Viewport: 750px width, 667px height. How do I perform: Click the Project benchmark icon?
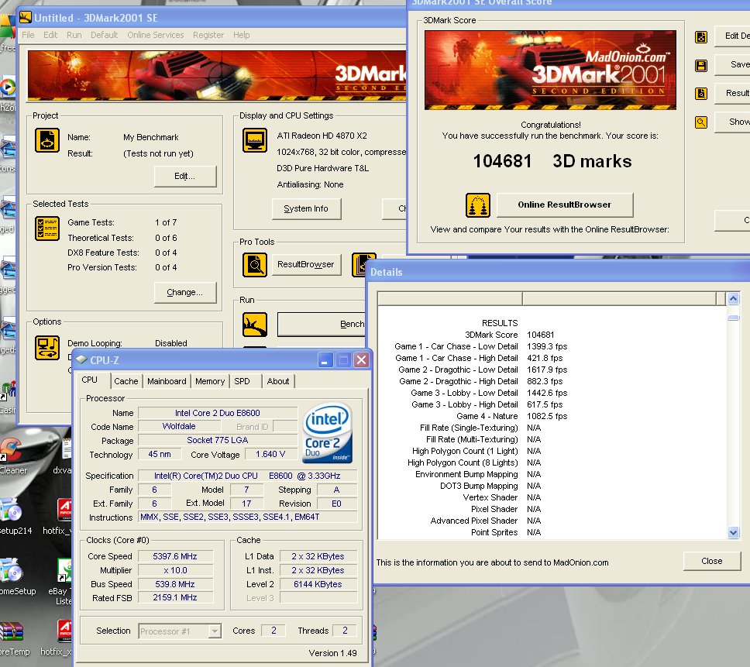[x=47, y=140]
